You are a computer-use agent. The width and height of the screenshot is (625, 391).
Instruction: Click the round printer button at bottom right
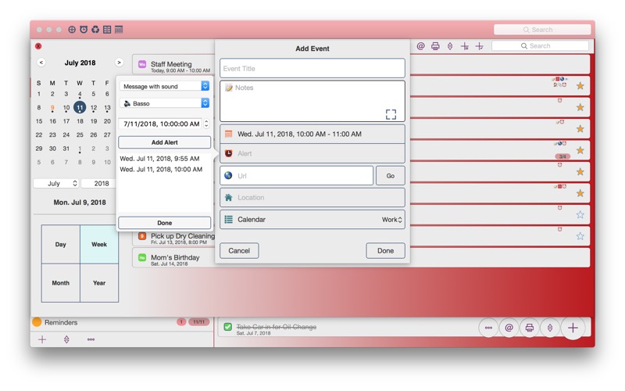click(x=530, y=328)
